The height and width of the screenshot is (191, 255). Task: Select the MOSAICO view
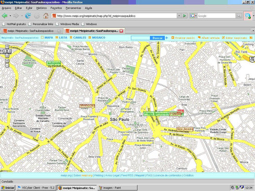click(x=97, y=38)
